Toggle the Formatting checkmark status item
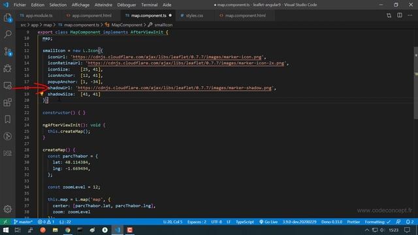Screen dimensions: 418x235 [378, 222]
